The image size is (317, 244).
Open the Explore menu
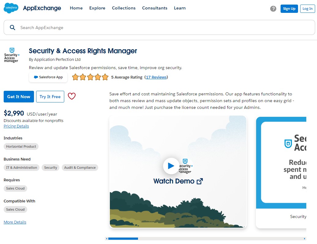tap(97, 8)
